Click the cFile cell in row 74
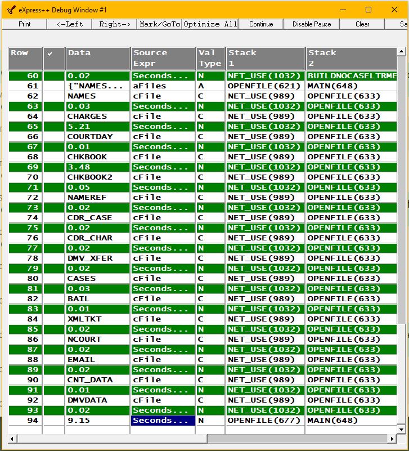The image size is (409, 451). 163,218
